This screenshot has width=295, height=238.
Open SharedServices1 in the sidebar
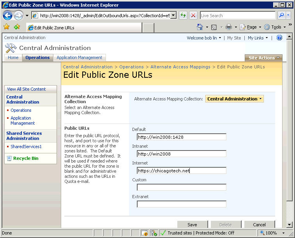[x=26, y=147]
